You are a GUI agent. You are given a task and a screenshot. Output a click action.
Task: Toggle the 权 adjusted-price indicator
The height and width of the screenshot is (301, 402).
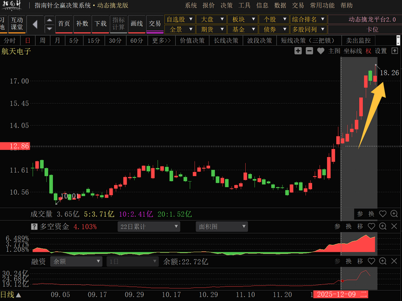[x=368, y=51]
